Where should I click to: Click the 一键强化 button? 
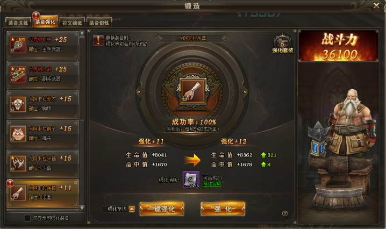[x=161, y=209]
